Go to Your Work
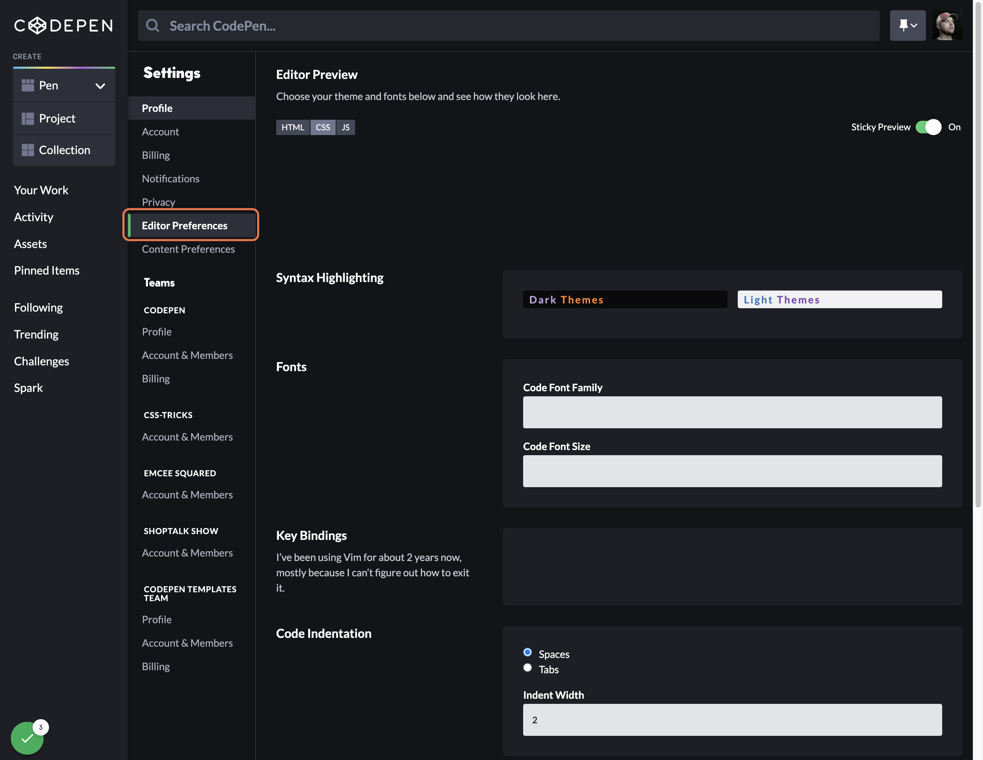The image size is (983, 760). point(41,190)
